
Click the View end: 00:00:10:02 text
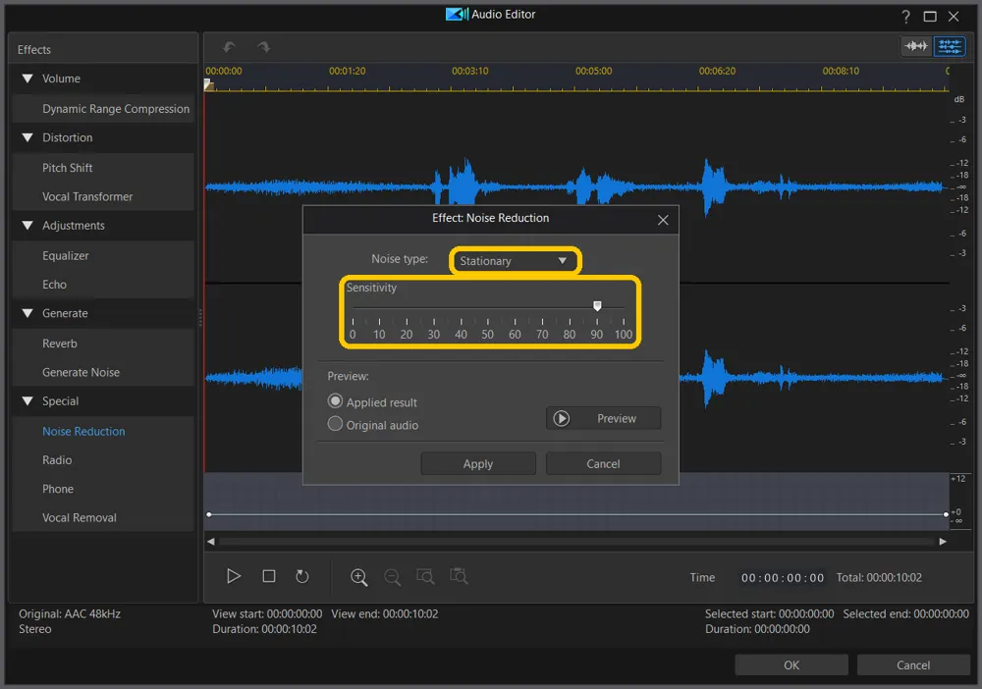(x=385, y=613)
